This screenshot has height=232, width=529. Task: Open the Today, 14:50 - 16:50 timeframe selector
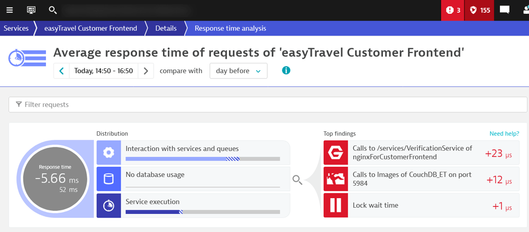click(104, 71)
